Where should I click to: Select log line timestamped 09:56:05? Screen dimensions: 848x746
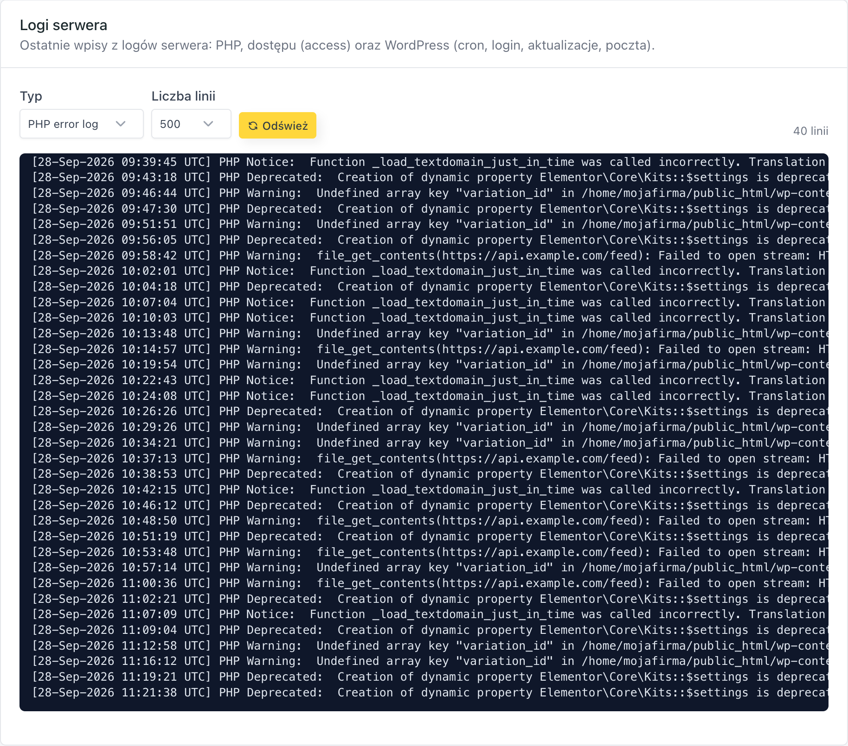click(x=430, y=240)
